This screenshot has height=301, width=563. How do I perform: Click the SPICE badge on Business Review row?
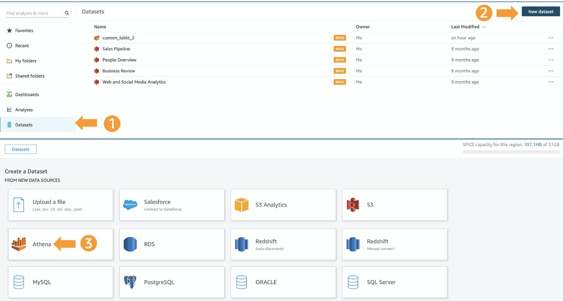(340, 71)
